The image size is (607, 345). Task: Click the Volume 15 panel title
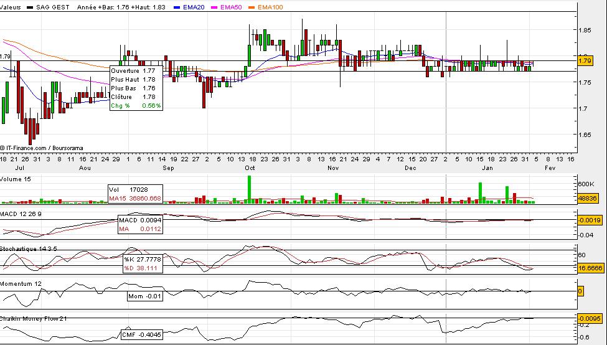[15, 179]
